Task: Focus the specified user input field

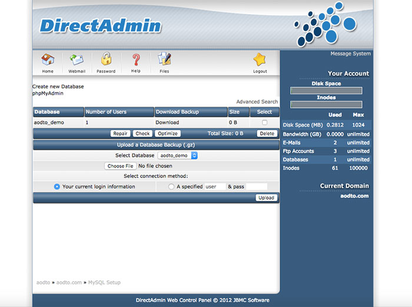Action: [x=215, y=187]
